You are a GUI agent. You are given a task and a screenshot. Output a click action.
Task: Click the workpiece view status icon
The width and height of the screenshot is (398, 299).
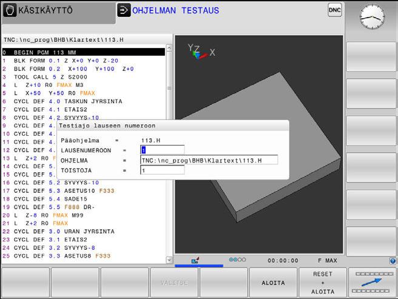[x=195, y=260]
